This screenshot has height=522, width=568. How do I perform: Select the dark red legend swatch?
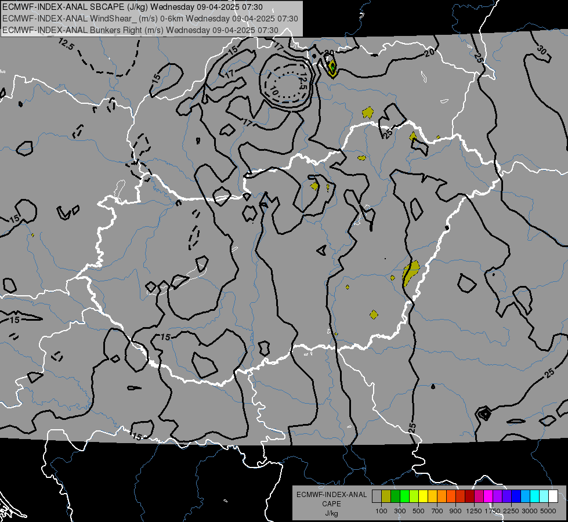(470, 496)
